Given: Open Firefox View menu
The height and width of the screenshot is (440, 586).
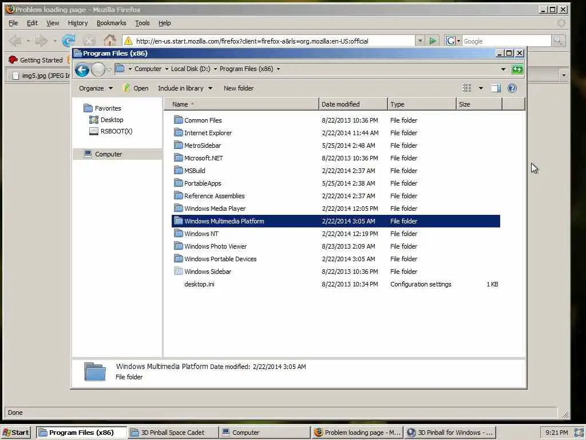Looking at the screenshot, I should [53, 23].
